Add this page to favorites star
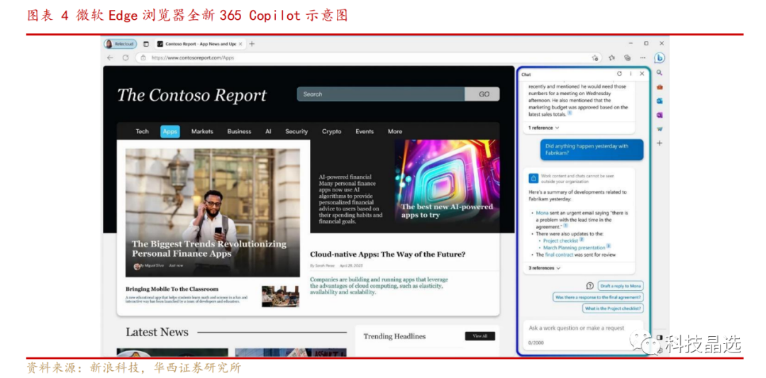 pyautogui.click(x=594, y=57)
